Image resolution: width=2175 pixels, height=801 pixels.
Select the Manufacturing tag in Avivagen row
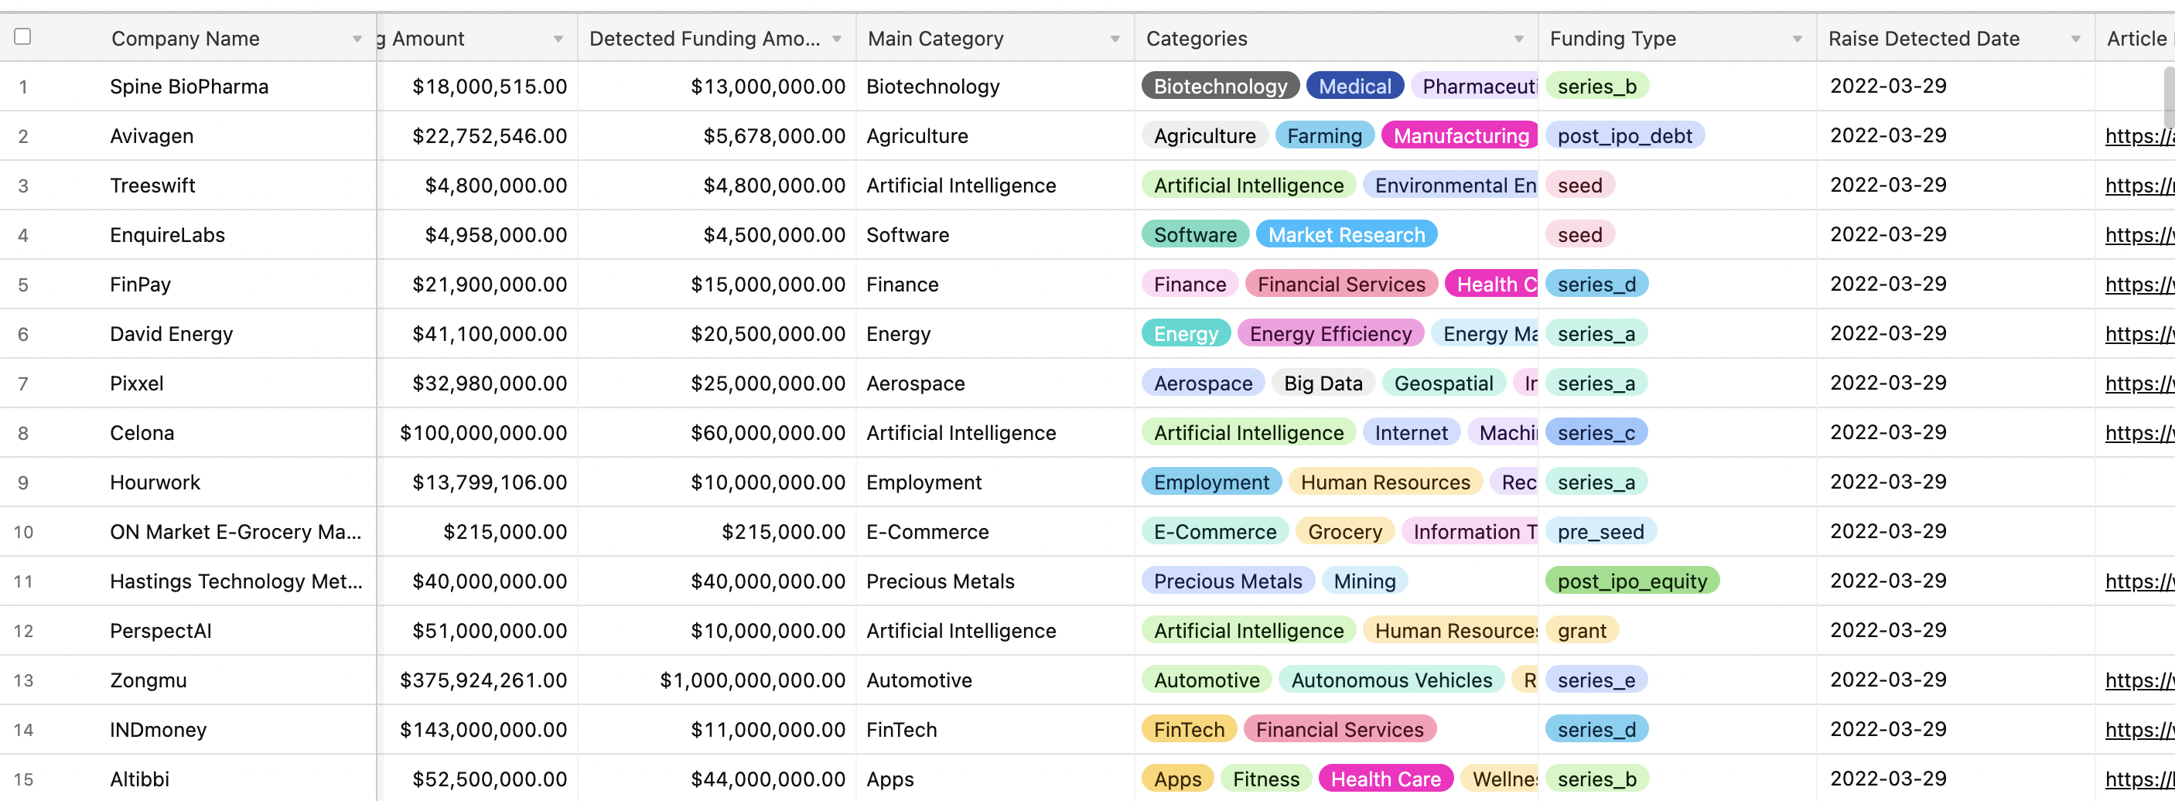(1460, 136)
